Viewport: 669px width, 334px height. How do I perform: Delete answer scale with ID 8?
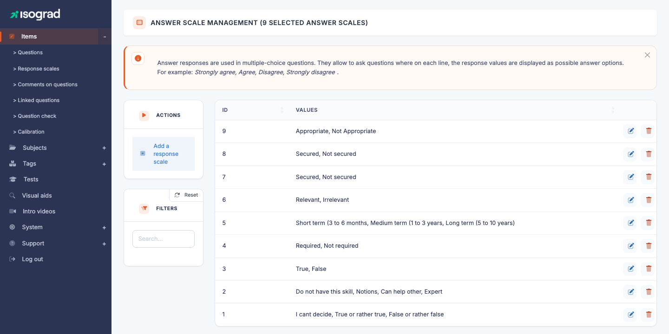648,154
